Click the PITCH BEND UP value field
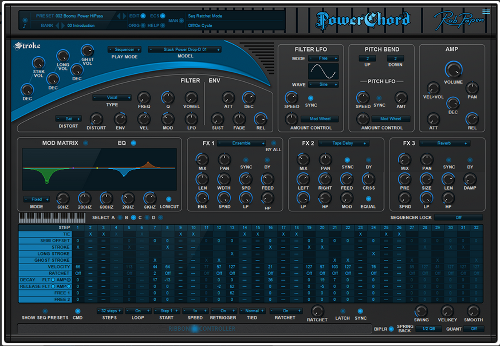Screen dimensions: 500x346 368,58
